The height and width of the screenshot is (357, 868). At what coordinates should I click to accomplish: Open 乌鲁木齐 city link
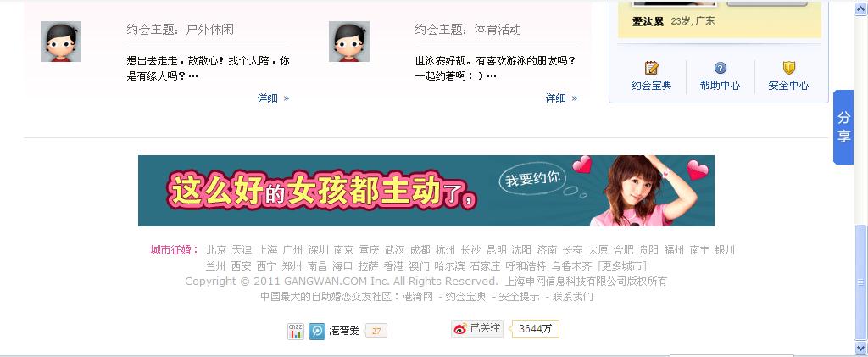572,265
